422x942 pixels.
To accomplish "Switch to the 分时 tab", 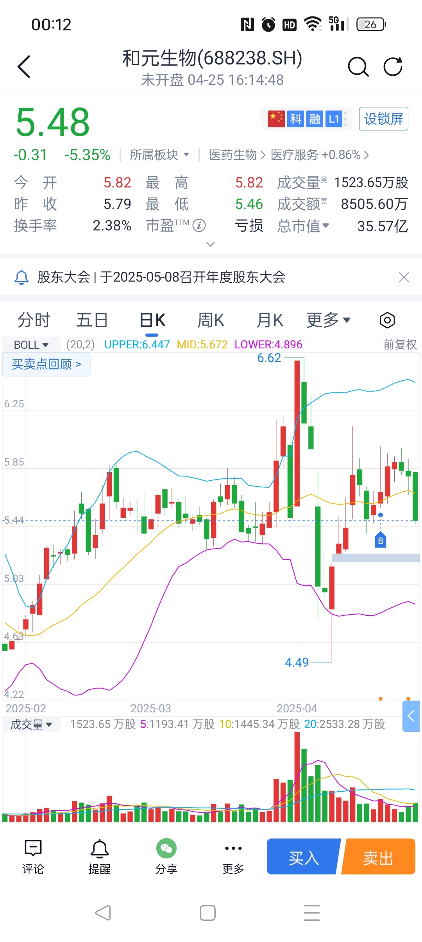I will [x=34, y=320].
